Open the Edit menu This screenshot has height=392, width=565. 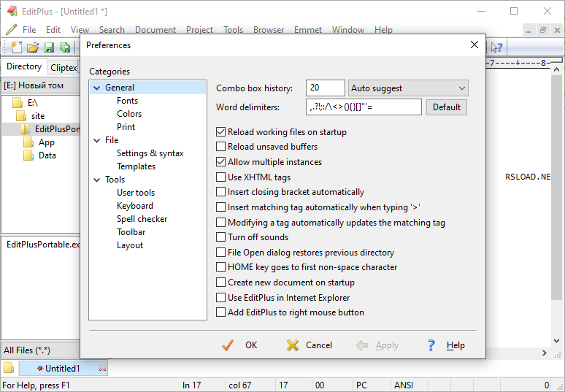(x=53, y=30)
